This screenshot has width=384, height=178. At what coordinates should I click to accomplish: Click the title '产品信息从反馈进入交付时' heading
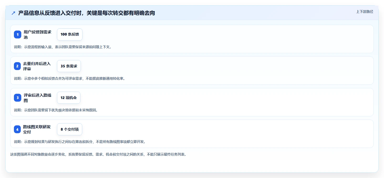point(86,13)
